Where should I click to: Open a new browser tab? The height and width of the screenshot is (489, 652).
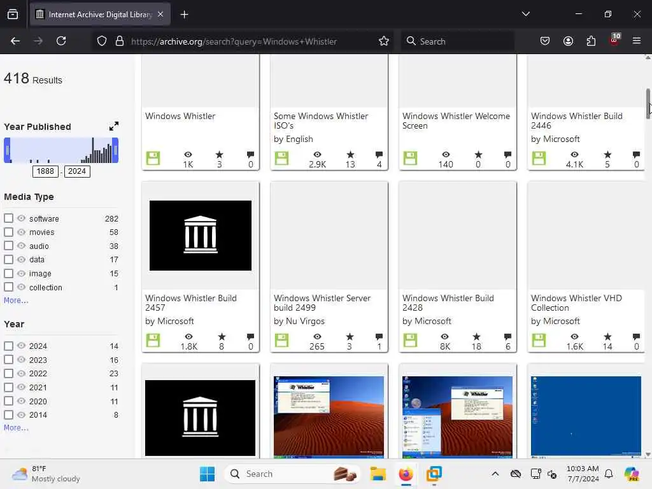coord(184,15)
